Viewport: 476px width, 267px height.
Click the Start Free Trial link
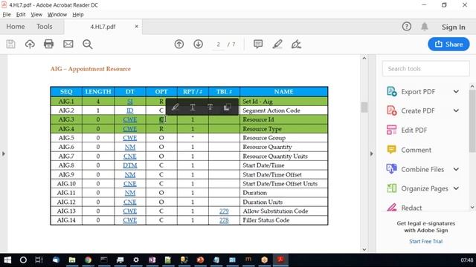click(x=425, y=241)
